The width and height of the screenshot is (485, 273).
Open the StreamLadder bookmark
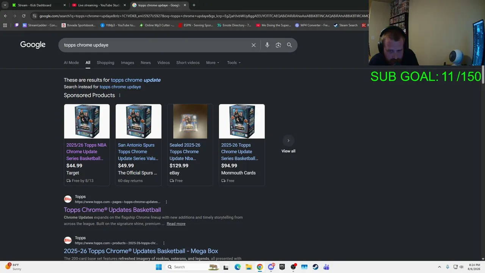pyautogui.click(x=40, y=25)
